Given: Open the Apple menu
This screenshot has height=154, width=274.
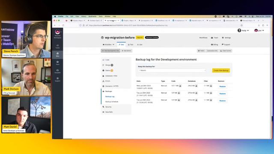Looking at the screenshot, I should 55,16.
